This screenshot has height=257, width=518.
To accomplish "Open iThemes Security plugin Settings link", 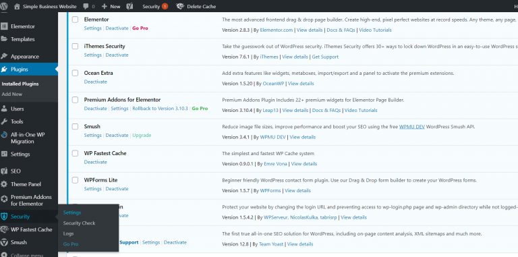I will [93, 55].
